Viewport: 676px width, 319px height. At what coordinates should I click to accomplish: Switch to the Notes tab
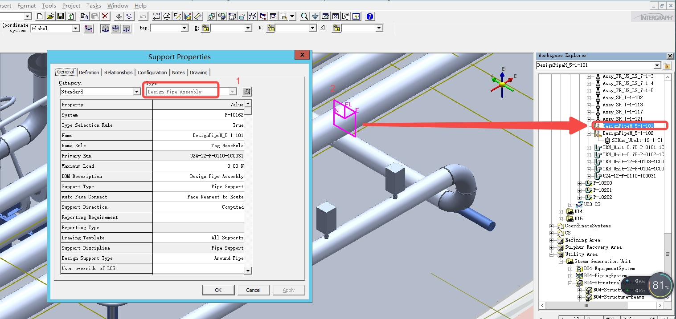coord(178,73)
